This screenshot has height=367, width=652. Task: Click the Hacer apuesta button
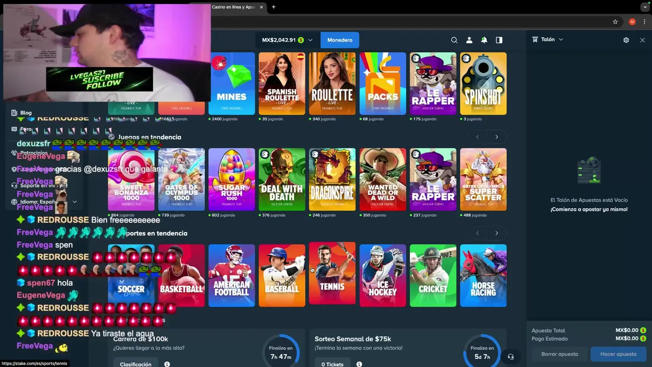(x=618, y=354)
